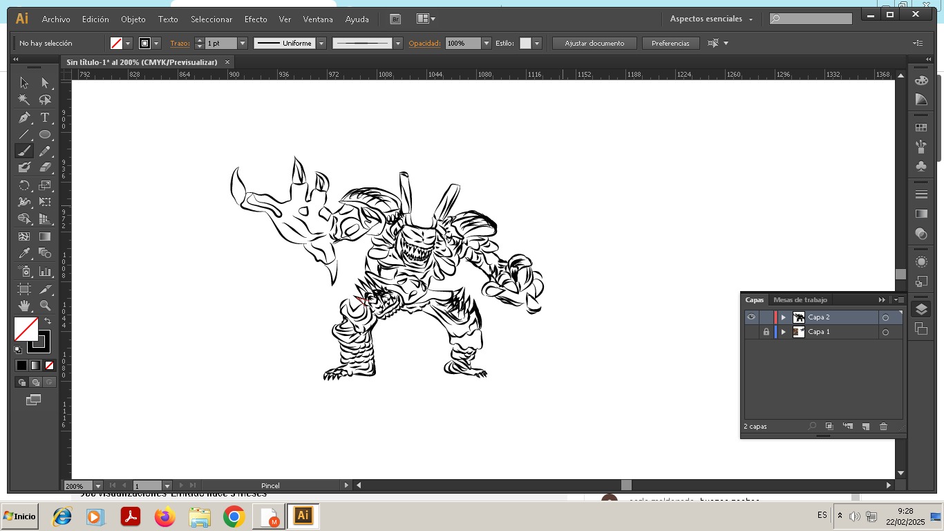Select the Pen tool
944x531 pixels.
click(24, 118)
